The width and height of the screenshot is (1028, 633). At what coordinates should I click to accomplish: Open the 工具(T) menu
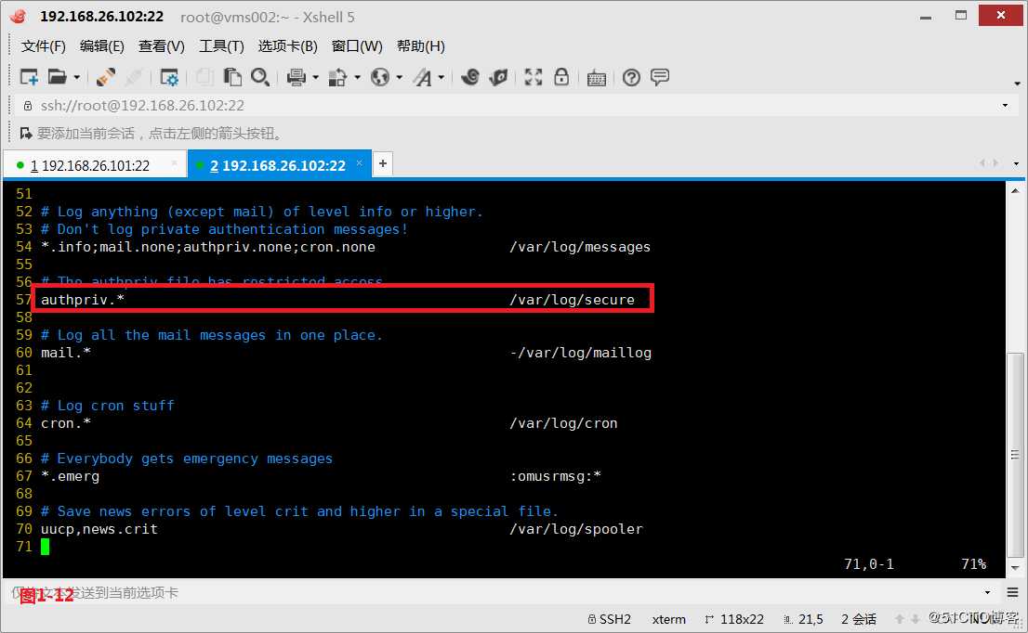coord(221,45)
